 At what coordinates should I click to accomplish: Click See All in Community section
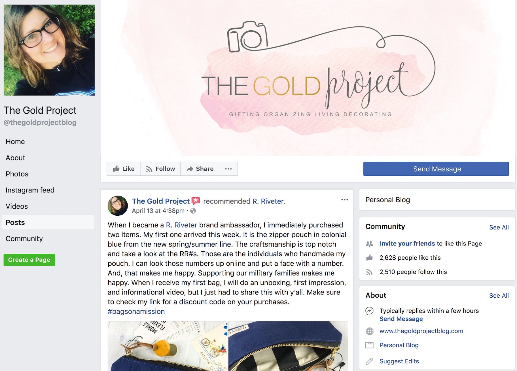[499, 227]
